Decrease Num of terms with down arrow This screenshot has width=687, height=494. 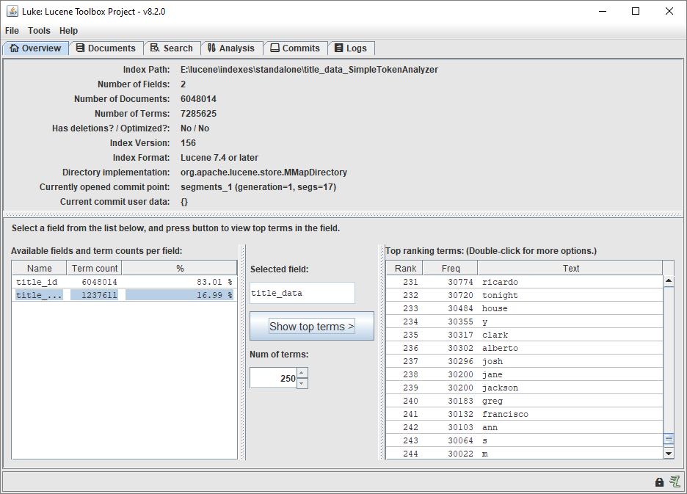click(x=302, y=383)
